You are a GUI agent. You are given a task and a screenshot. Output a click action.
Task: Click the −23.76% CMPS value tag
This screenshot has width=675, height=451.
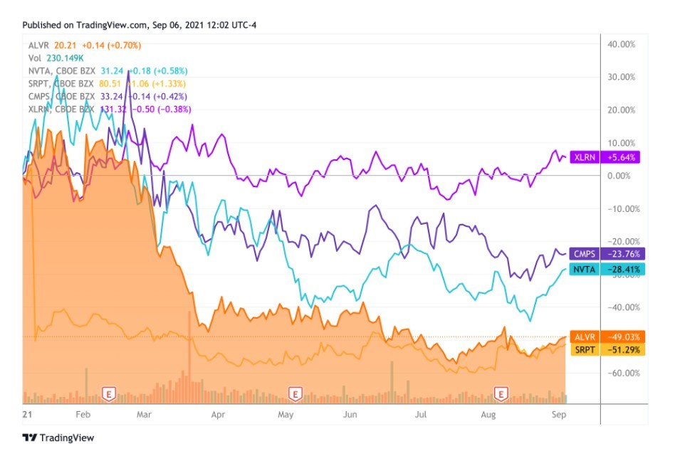tap(623, 254)
